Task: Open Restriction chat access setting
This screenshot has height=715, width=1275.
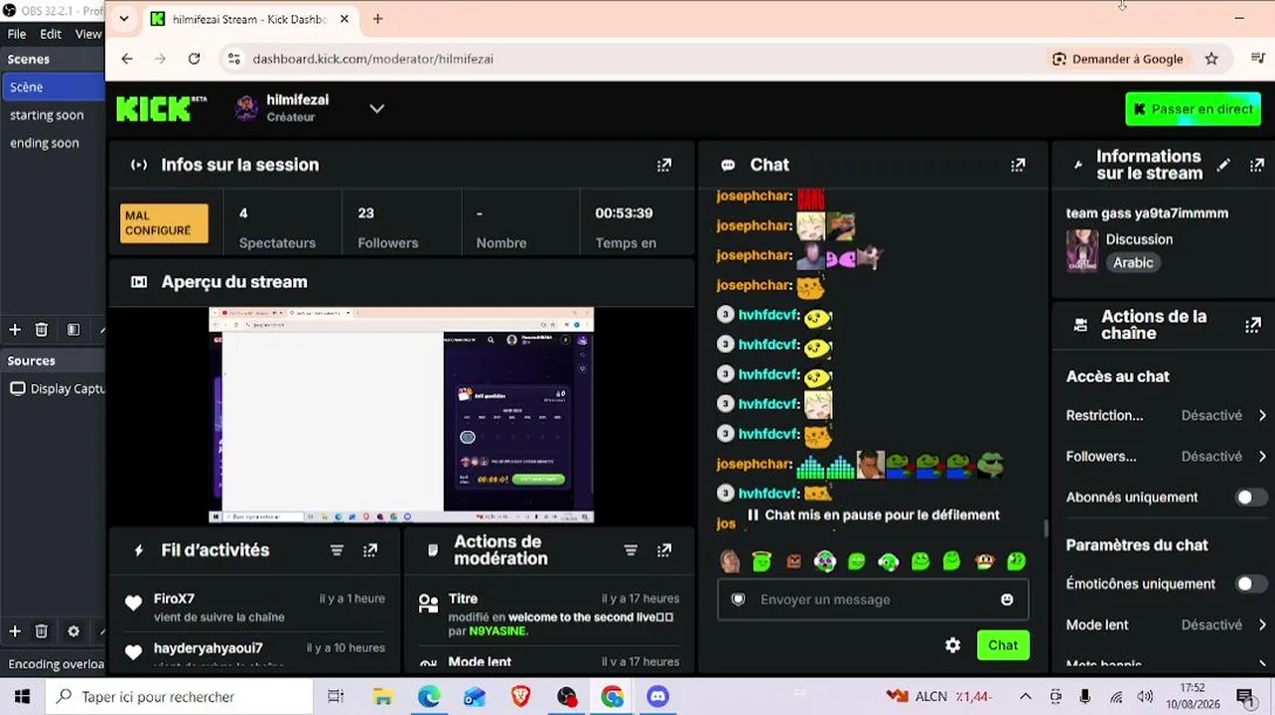Action: click(x=1166, y=415)
